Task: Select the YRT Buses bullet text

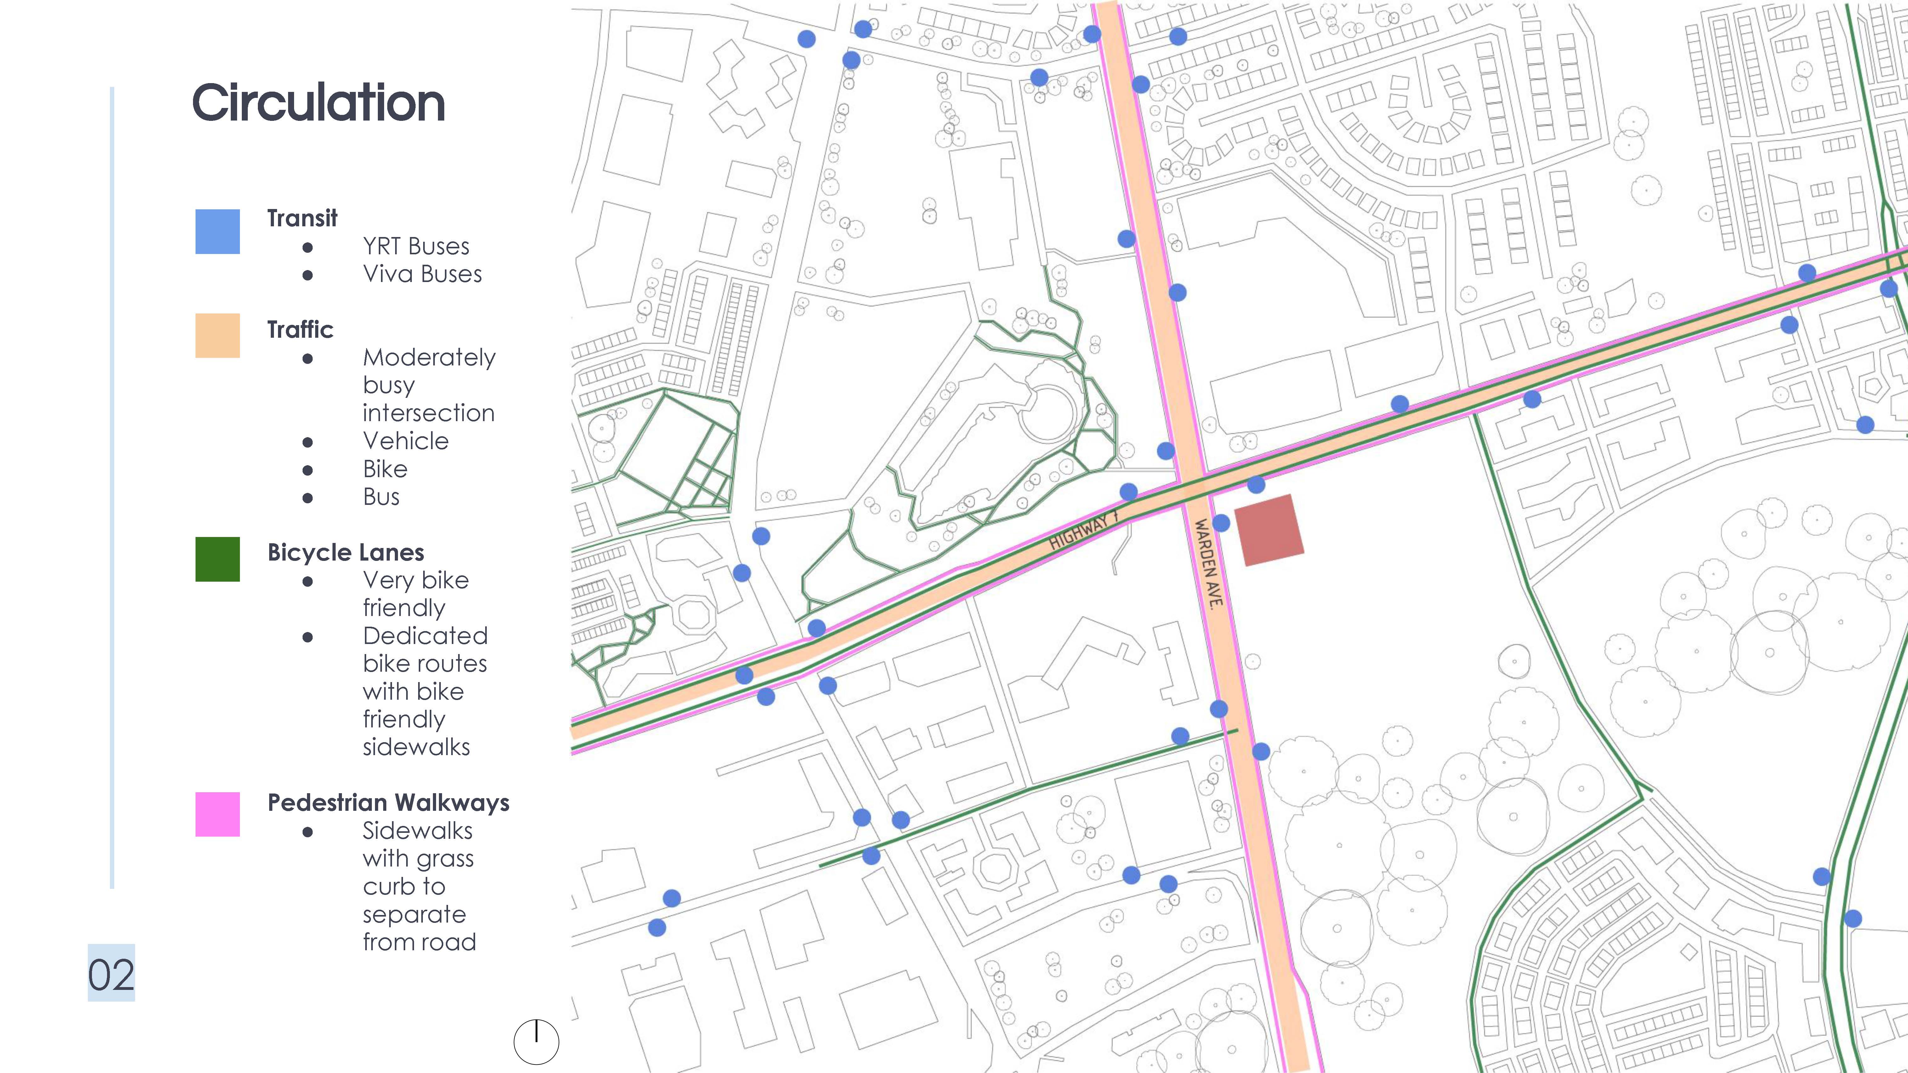Action: point(416,246)
